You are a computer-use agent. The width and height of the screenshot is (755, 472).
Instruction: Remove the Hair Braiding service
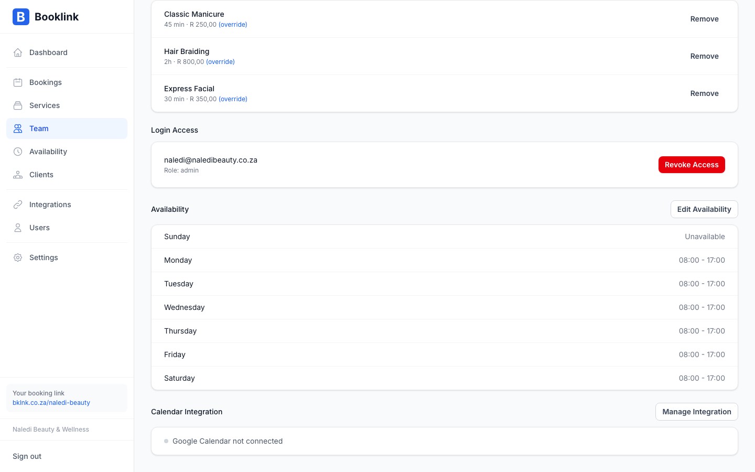click(x=704, y=56)
